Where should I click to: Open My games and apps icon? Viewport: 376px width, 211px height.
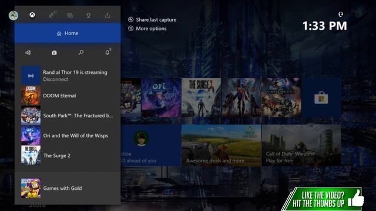pos(28,52)
